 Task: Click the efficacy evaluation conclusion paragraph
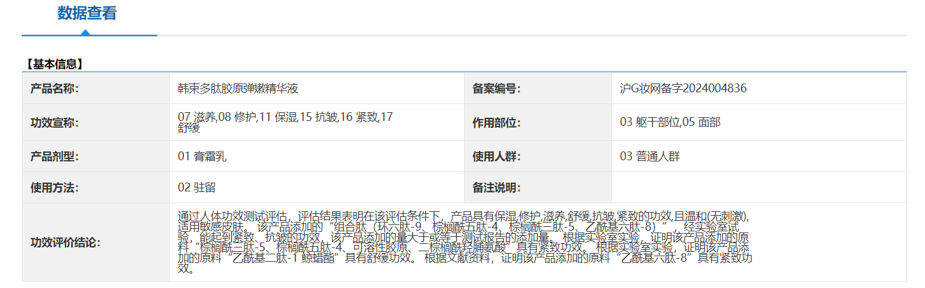[x=464, y=242]
